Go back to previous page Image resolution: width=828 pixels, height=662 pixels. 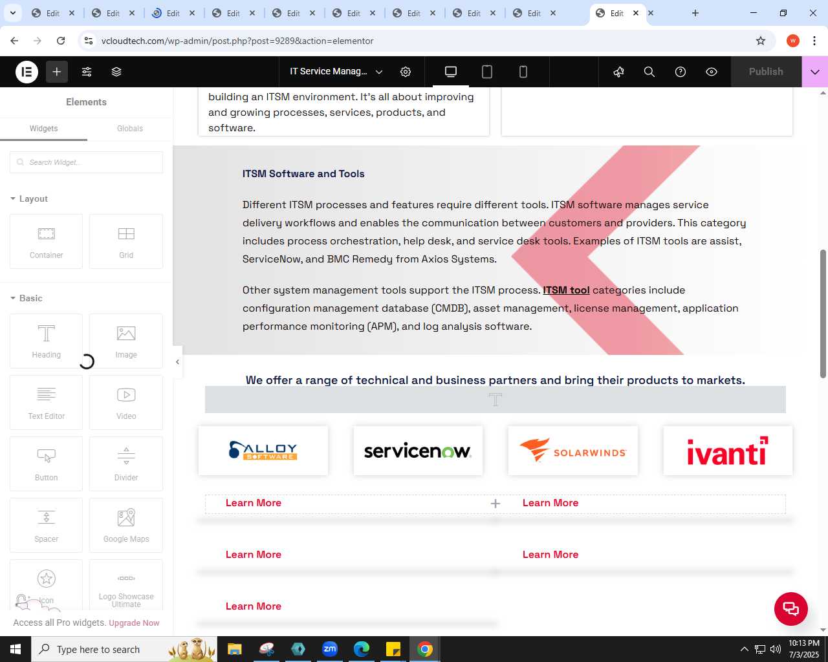tap(14, 41)
